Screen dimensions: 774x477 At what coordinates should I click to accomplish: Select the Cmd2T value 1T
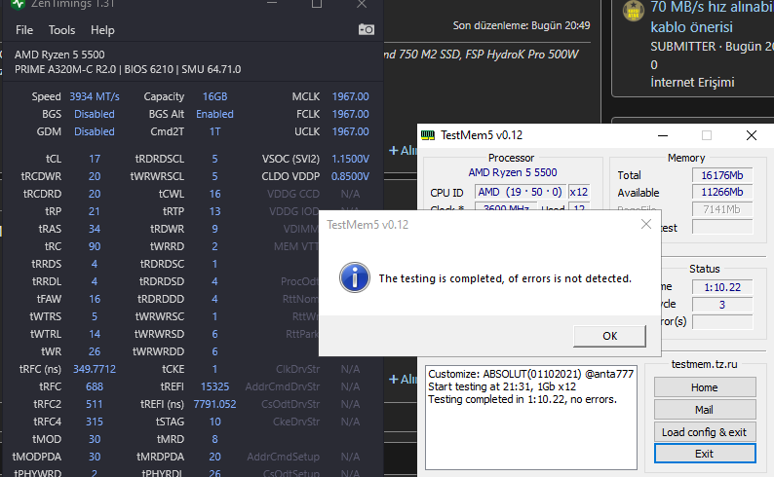tap(214, 131)
